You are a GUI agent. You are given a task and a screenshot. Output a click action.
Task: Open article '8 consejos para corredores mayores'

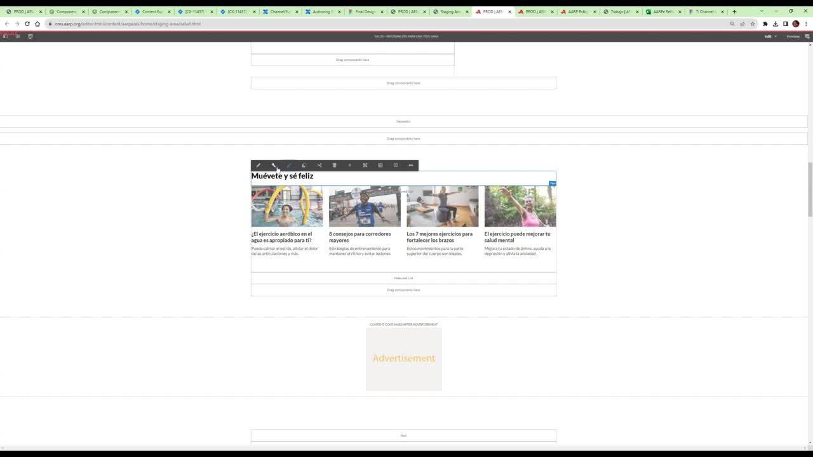pos(359,237)
